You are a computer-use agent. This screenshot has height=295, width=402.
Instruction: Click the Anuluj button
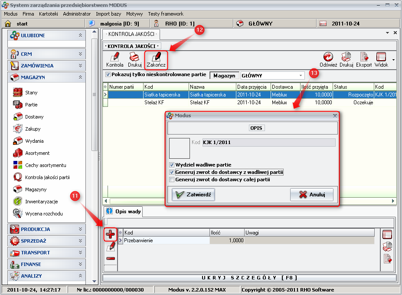[311, 195]
